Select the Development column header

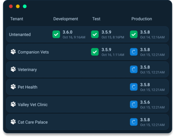pos(66,19)
